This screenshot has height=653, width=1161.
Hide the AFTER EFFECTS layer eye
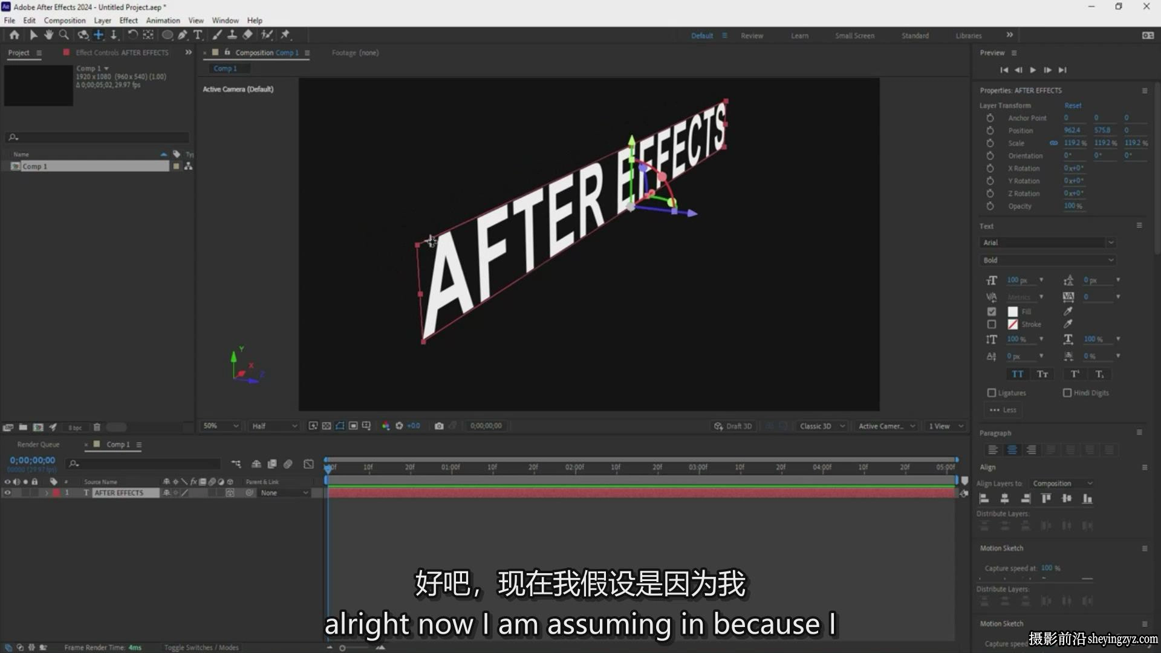click(x=7, y=493)
